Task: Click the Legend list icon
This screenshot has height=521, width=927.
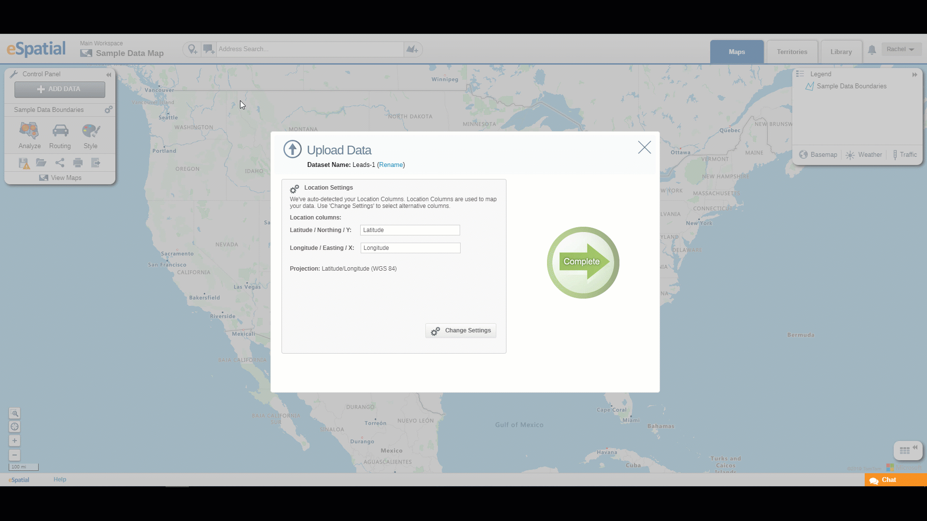Action: pos(800,74)
